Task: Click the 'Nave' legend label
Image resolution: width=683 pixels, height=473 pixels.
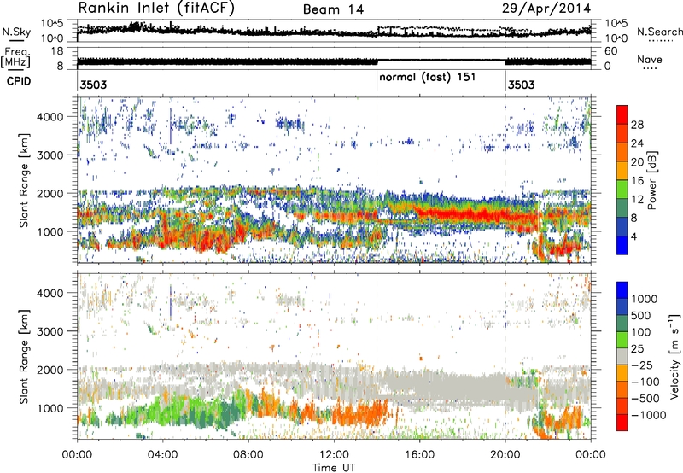Action: [650, 60]
